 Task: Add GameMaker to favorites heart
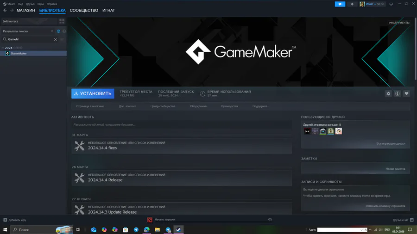coord(406,93)
